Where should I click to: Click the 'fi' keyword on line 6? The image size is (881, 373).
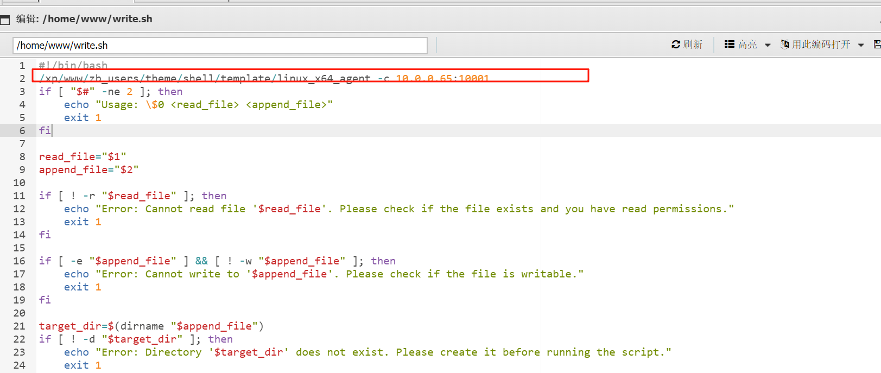pyautogui.click(x=45, y=130)
